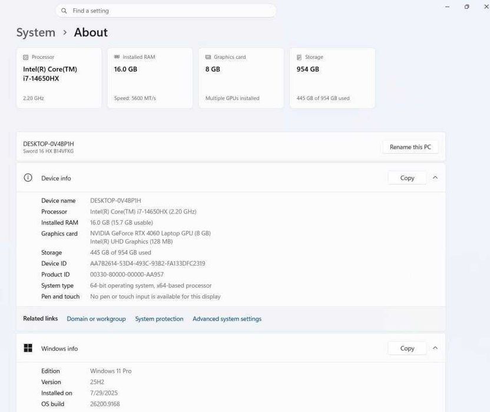
Task: Open Advanced system settings link
Action: (x=227, y=318)
